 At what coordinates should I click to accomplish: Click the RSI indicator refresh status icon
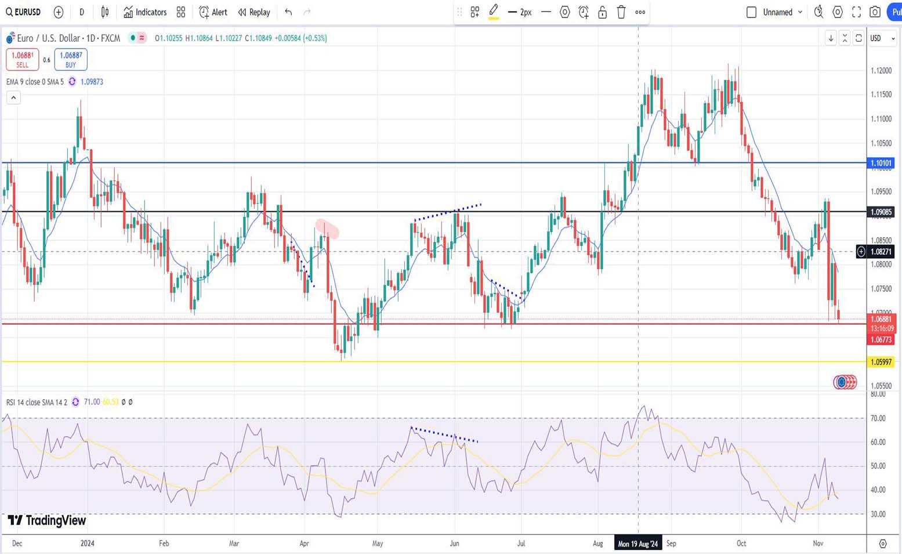tap(75, 402)
